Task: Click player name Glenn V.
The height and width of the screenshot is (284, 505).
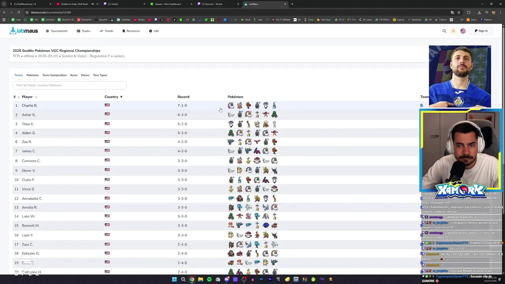Action: 28,170
